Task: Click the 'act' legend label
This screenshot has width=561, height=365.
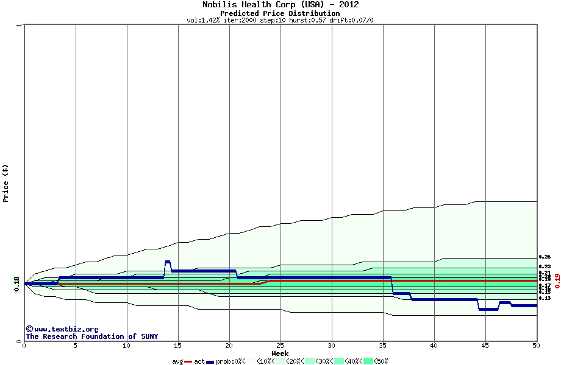Action: pos(199,361)
